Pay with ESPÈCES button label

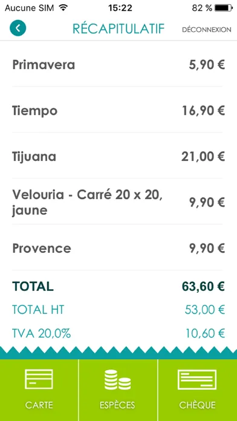(117, 405)
